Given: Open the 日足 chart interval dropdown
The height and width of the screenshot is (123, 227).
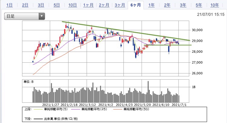Looking at the screenshot, I should (25, 16).
